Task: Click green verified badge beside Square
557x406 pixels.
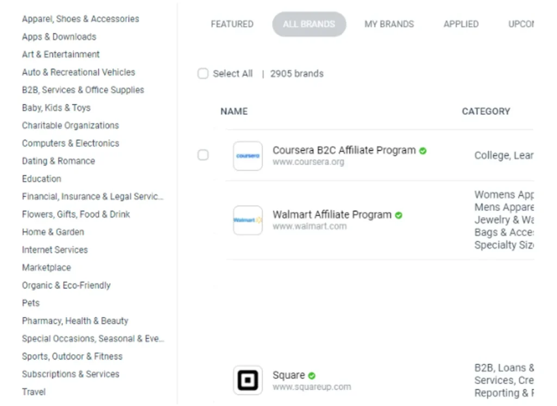Action: point(312,376)
